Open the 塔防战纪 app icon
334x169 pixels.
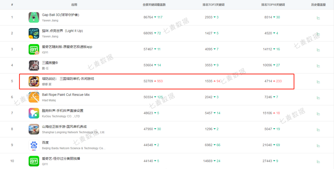[34, 81]
